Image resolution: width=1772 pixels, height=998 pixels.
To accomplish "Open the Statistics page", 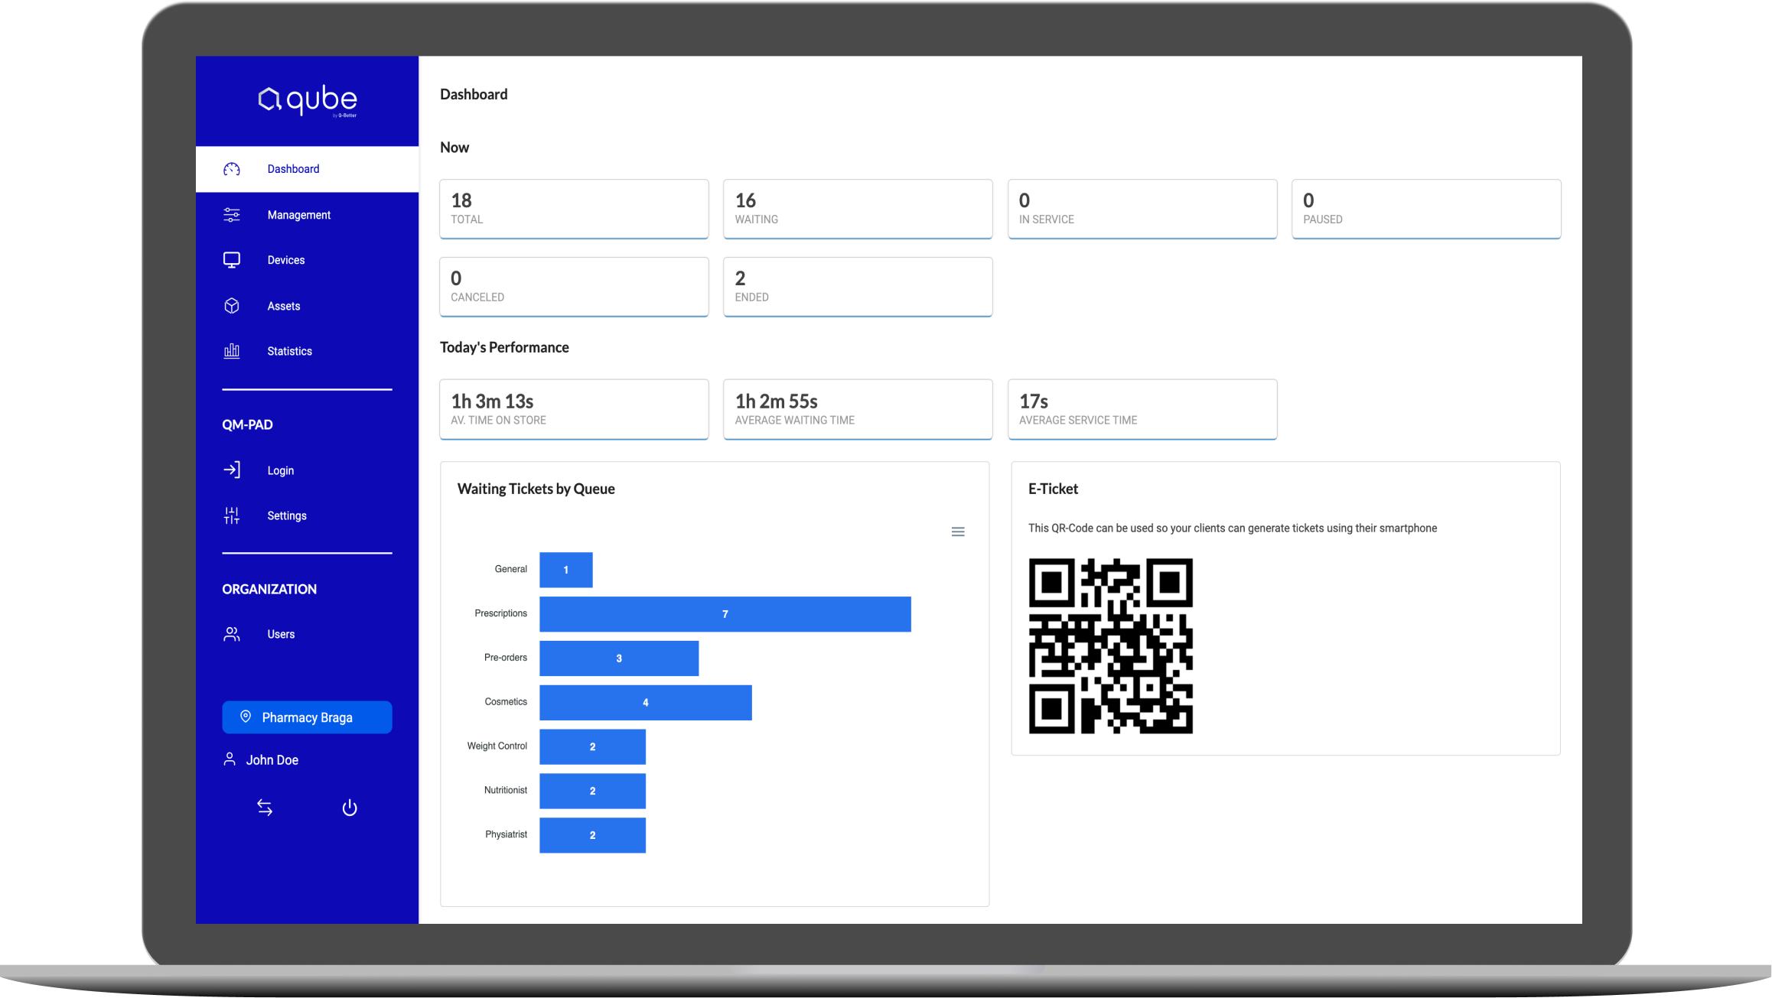I will coord(307,351).
